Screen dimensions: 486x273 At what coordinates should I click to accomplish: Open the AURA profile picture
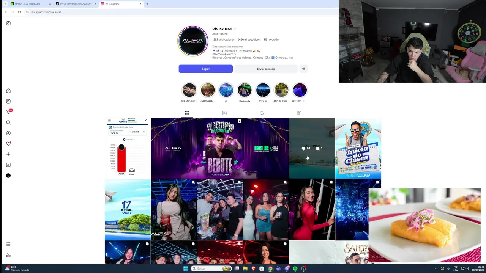tap(193, 41)
